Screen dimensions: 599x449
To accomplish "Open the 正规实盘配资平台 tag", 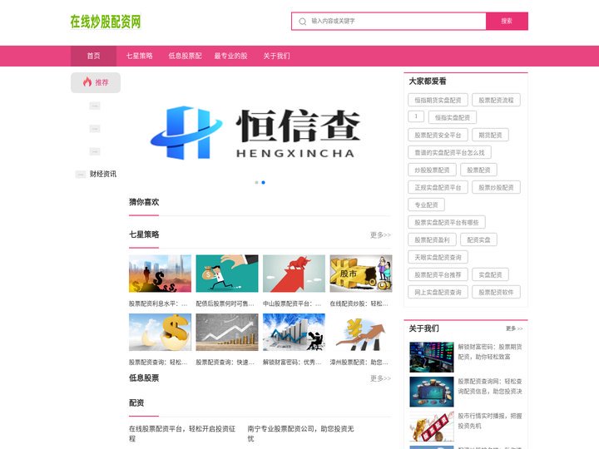I will 438,187.
